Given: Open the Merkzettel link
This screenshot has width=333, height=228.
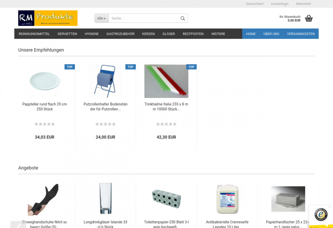Looking at the screenshot, I should [303, 4].
